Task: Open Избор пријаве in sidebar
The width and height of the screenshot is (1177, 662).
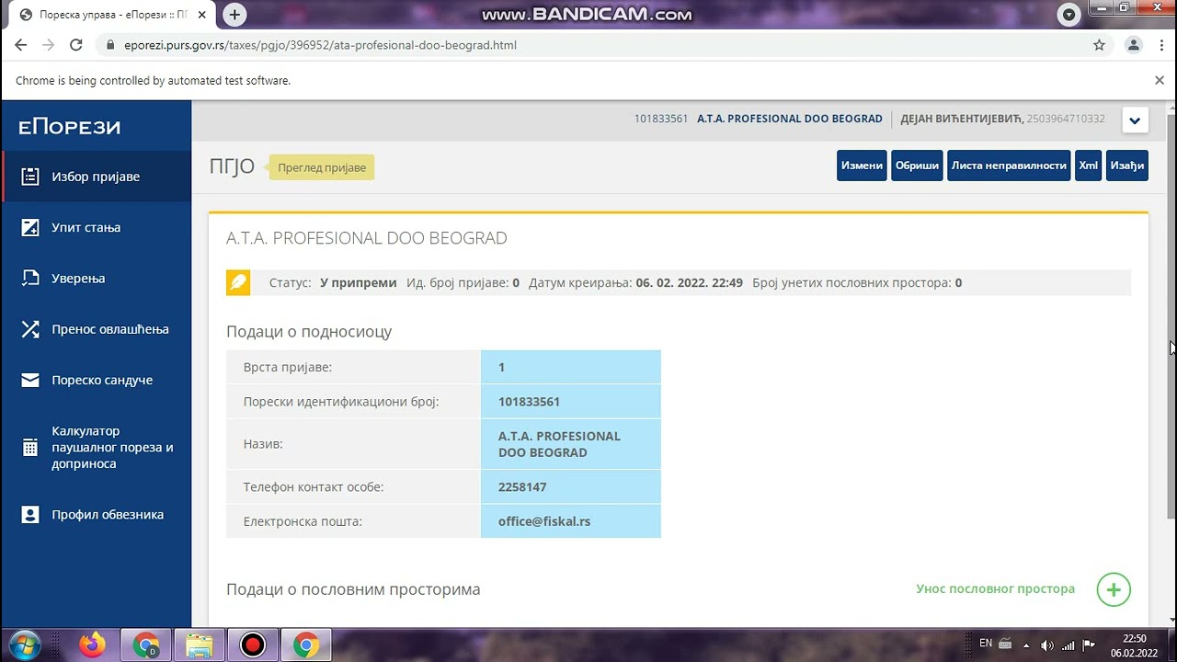Action: pyautogui.click(x=96, y=177)
